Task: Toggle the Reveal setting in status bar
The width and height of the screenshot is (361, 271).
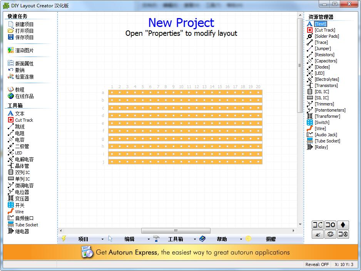Action: click(x=317, y=264)
